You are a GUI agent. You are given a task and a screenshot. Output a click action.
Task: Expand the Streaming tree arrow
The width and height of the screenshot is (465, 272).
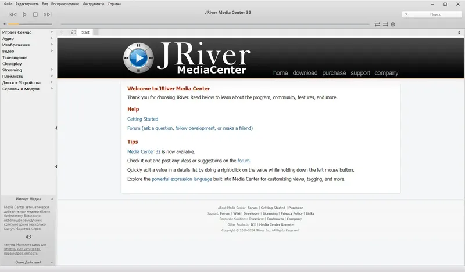[x=52, y=70]
